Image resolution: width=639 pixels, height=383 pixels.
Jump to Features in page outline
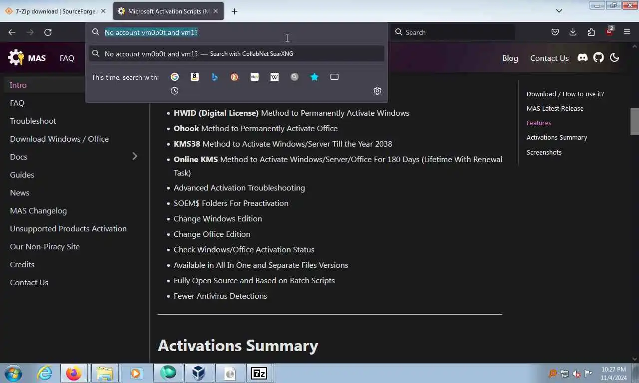(539, 123)
